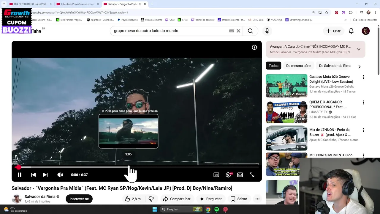Enter full screen mode
This screenshot has width=380, height=214.
pyautogui.click(x=252, y=175)
